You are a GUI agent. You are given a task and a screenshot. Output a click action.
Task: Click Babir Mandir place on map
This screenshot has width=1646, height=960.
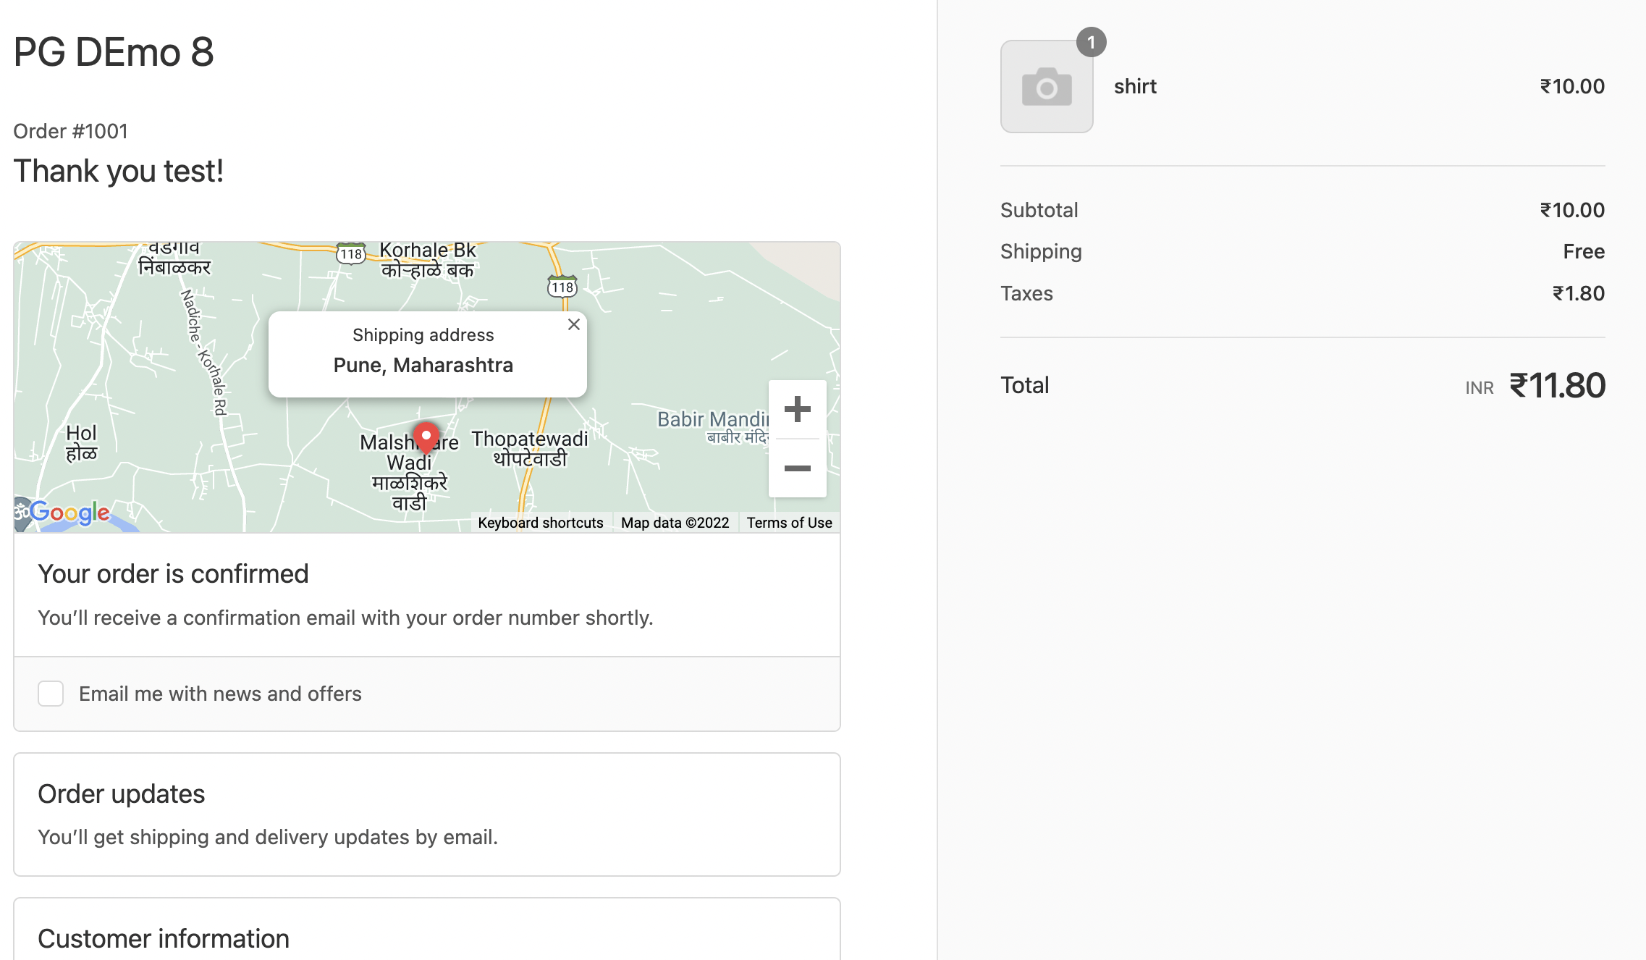[x=712, y=420]
